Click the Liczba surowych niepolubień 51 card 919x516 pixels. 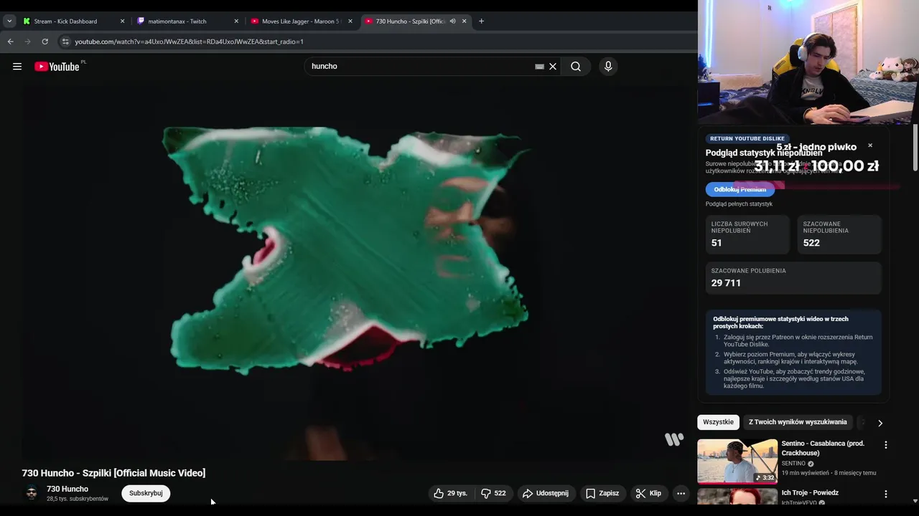click(x=747, y=234)
